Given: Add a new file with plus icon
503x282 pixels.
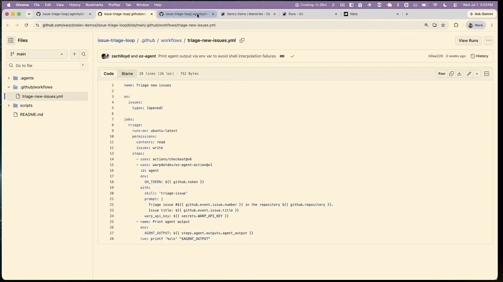Looking at the screenshot, I should click(x=74, y=54).
